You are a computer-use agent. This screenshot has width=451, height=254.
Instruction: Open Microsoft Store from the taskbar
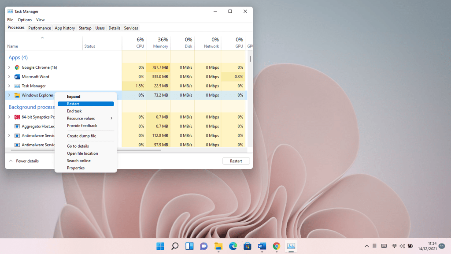point(247,246)
